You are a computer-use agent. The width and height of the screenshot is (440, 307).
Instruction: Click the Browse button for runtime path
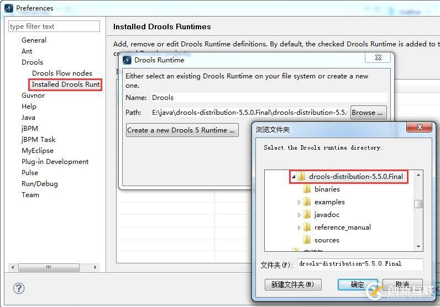[x=369, y=113]
